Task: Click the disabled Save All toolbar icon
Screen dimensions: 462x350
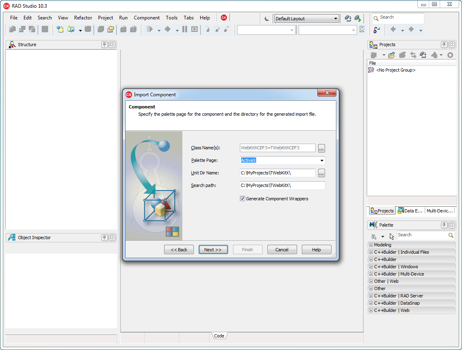Action: tap(101, 29)
